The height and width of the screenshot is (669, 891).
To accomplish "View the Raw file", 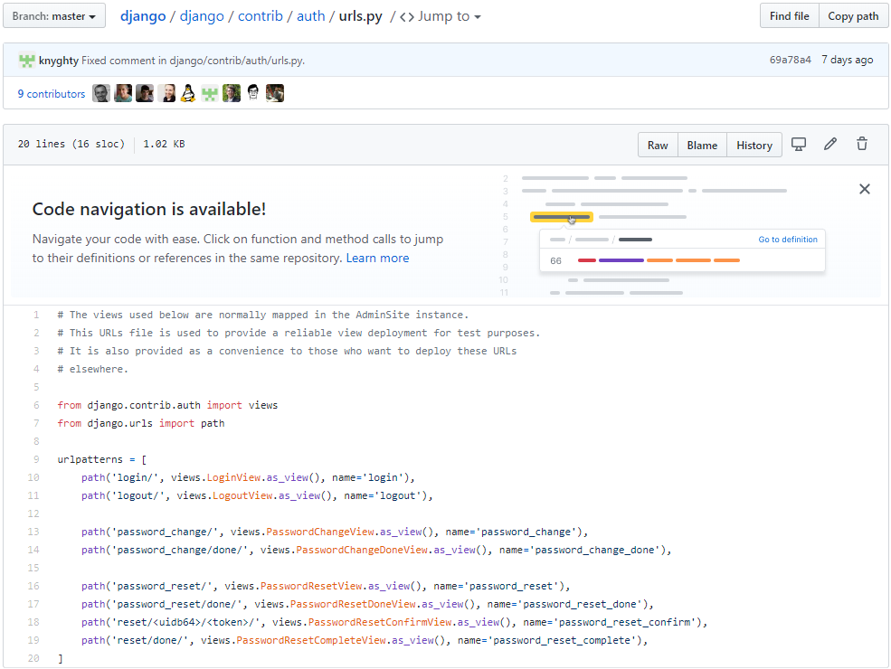I will [x=658, y=146].
